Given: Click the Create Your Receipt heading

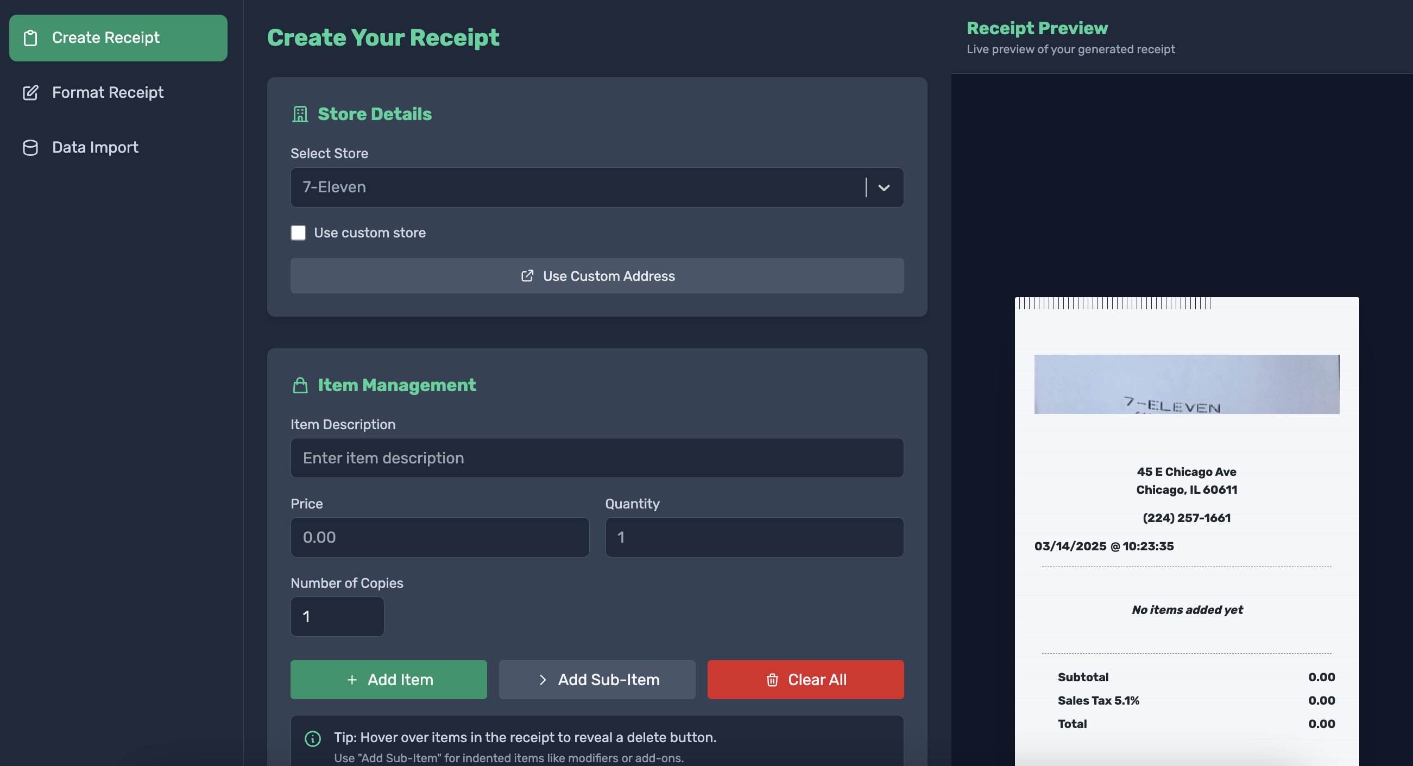Looking at the screenshot, I should 383,38.
